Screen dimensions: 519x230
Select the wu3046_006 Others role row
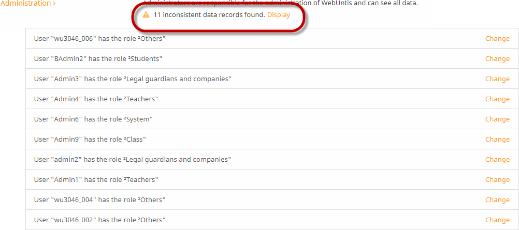coord(272,38)
